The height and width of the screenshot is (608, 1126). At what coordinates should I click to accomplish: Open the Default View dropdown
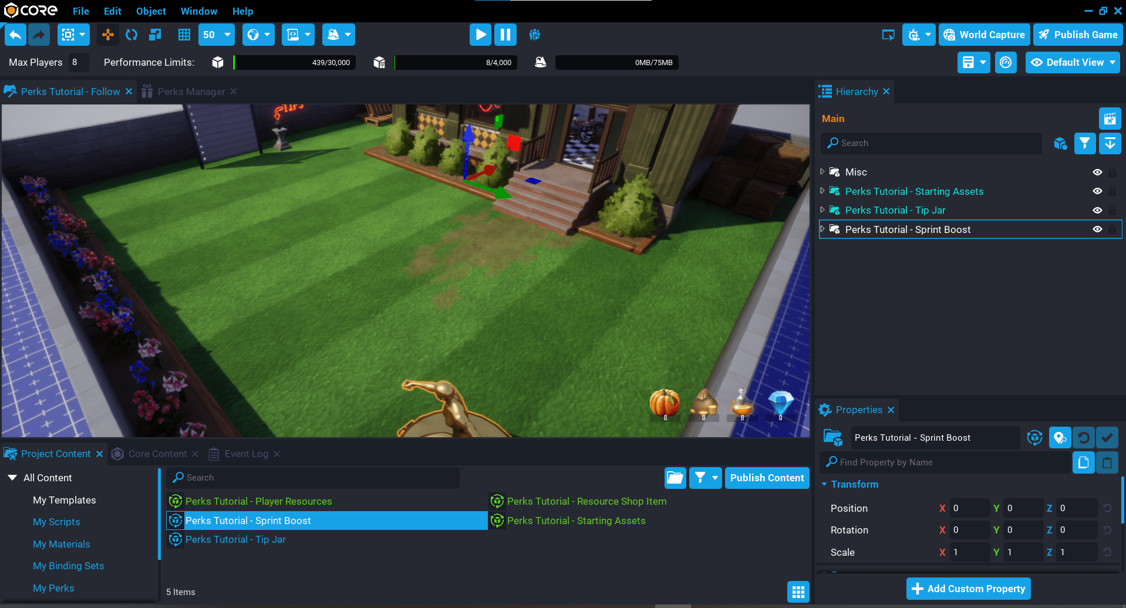(x=1072, y=62)
